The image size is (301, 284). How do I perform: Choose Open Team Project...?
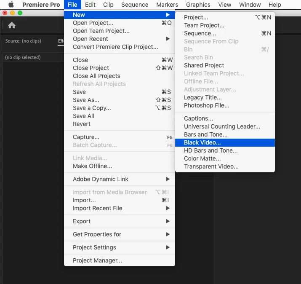[x=120, y=31]
